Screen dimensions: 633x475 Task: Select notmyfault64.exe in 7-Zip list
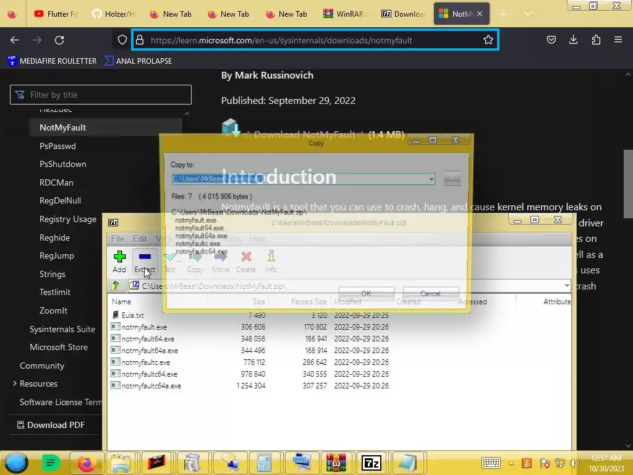[x=148, y=339]
